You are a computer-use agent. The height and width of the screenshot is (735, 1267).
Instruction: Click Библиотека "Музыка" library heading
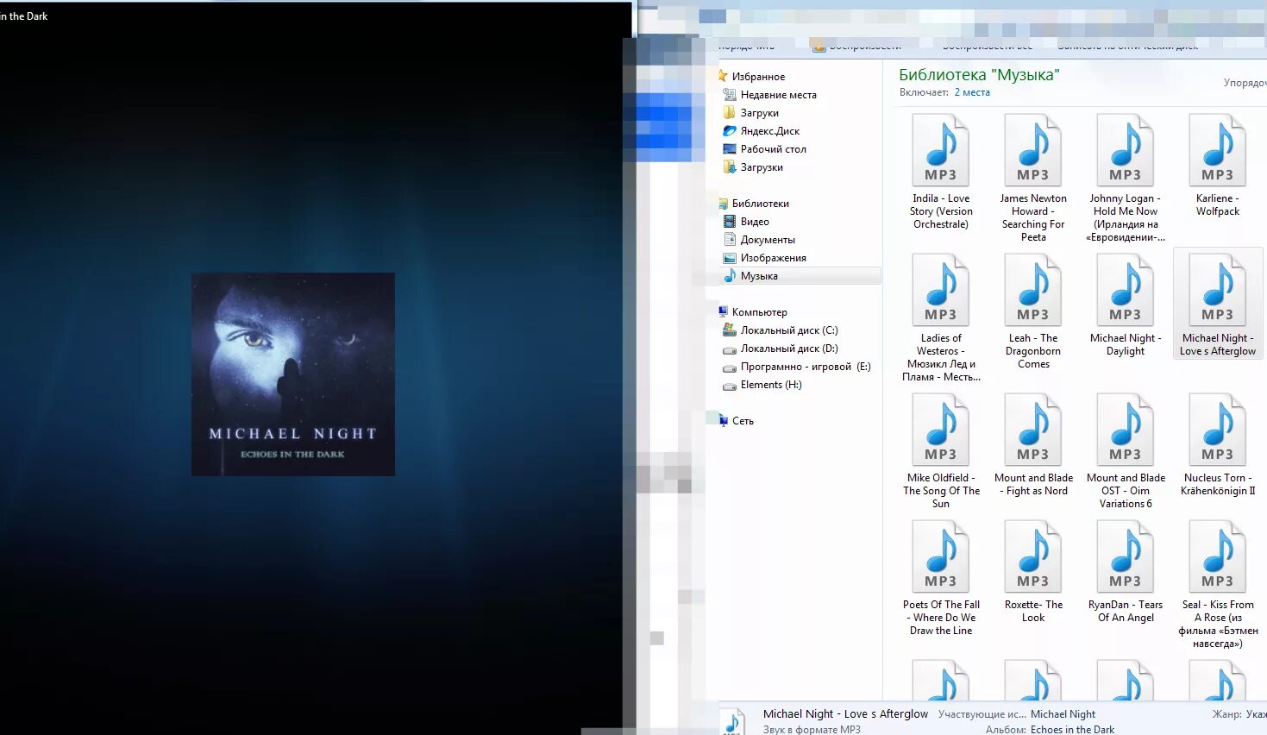979,75
